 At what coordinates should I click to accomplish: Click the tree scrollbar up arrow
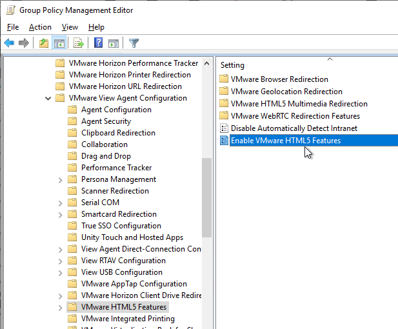coord(207,63)
